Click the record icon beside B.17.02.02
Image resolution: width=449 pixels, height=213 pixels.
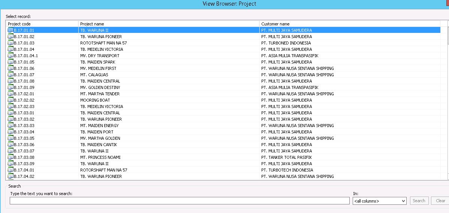(x=10, y=100)
